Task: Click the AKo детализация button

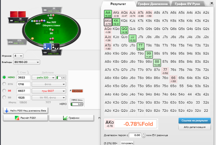Action: click(x=194, y=127)
